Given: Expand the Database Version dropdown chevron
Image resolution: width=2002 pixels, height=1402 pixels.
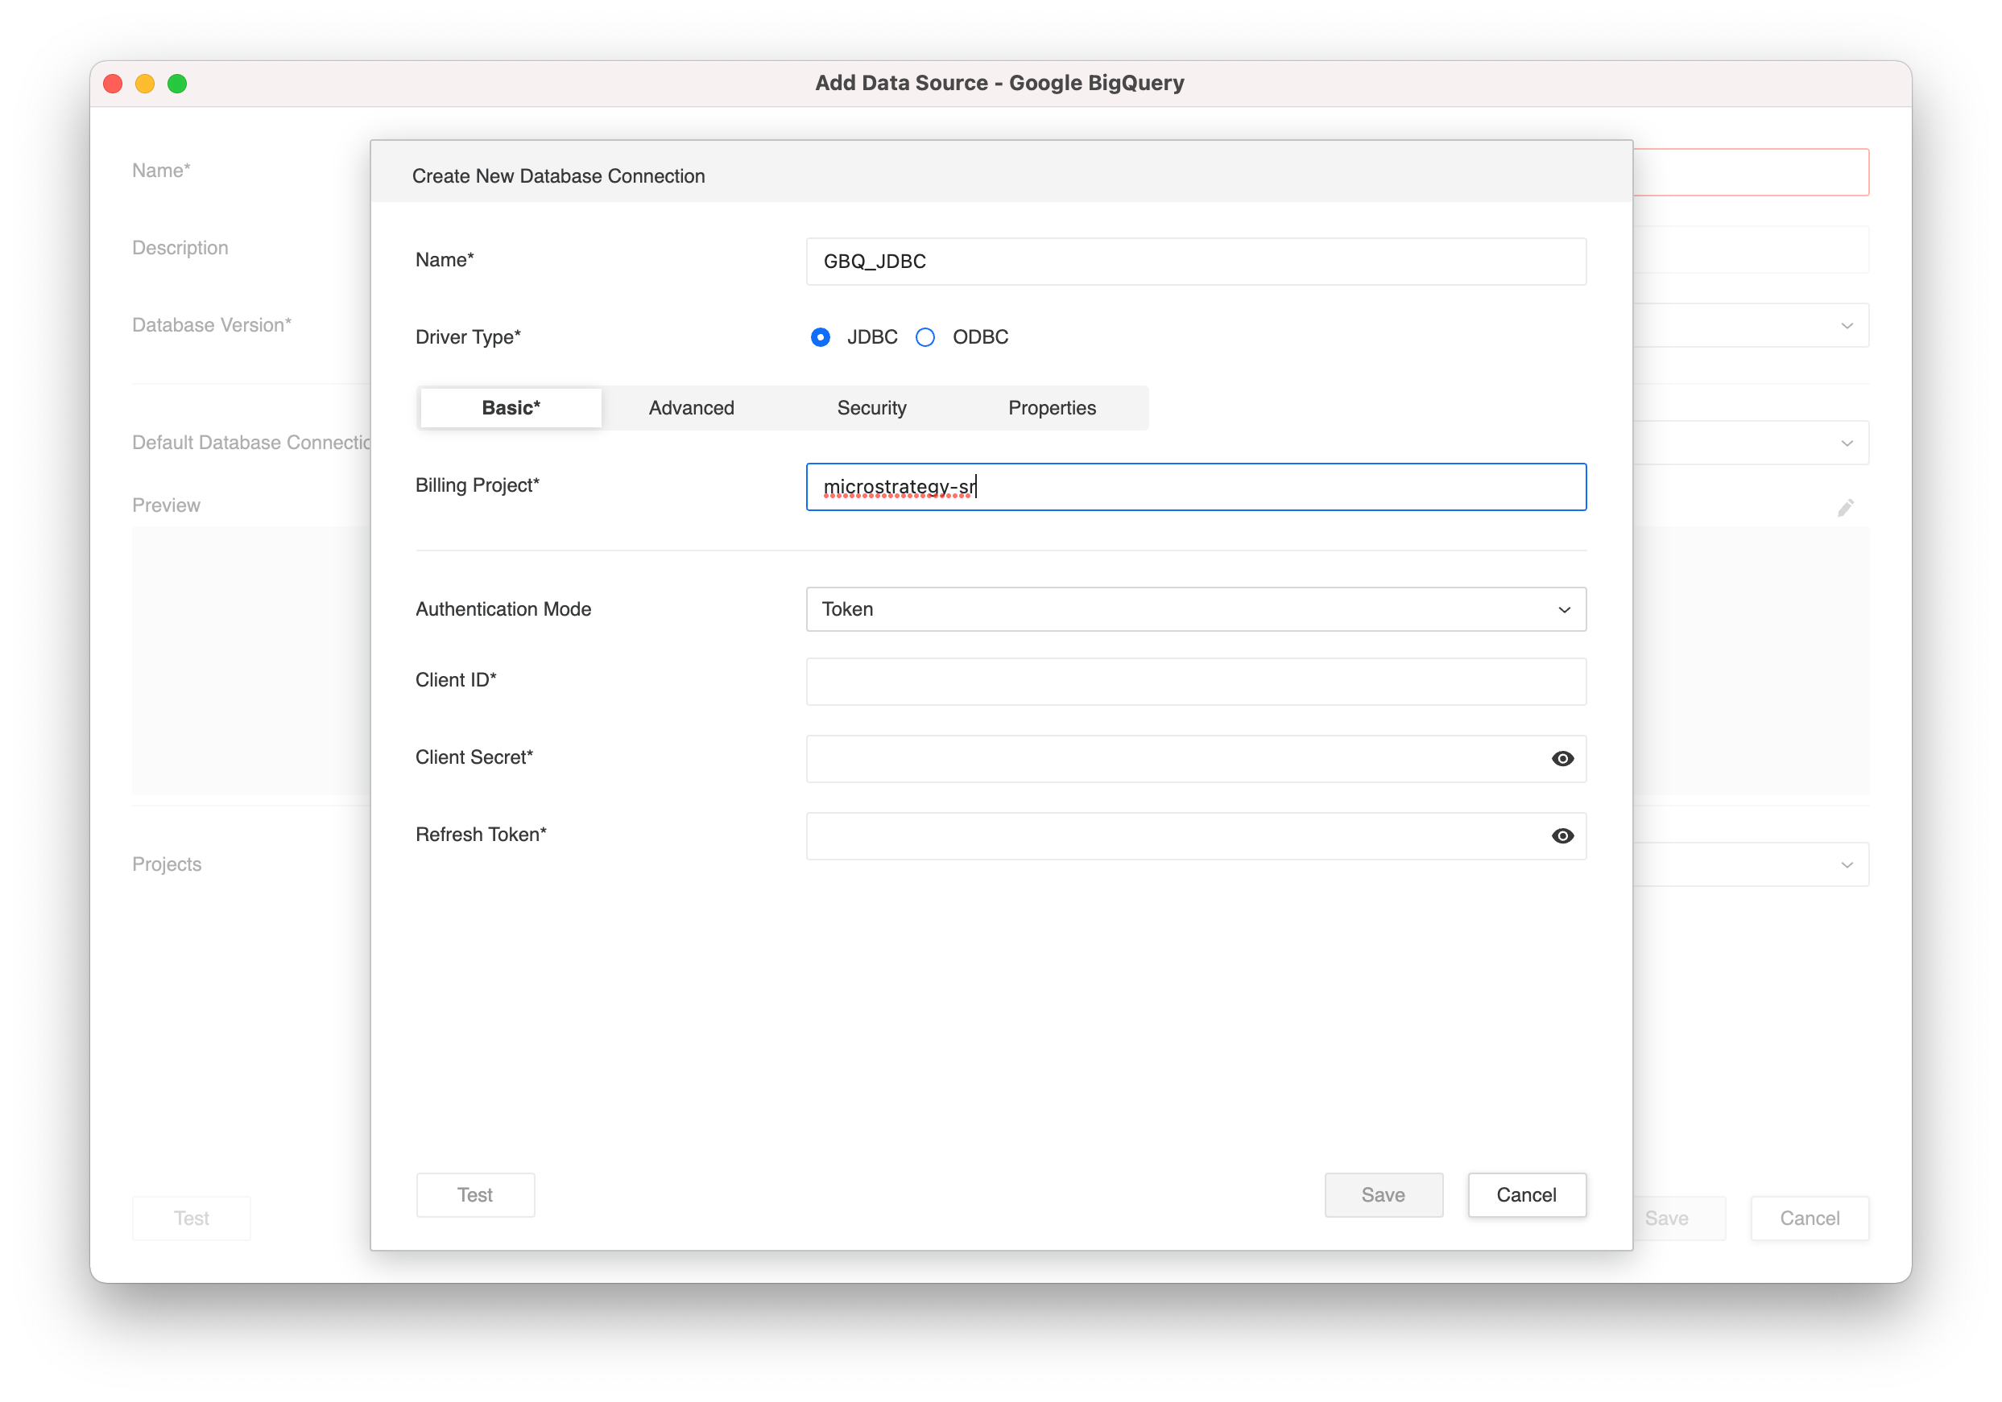Looking at the screenshot, I should [x=1846, y=325].
